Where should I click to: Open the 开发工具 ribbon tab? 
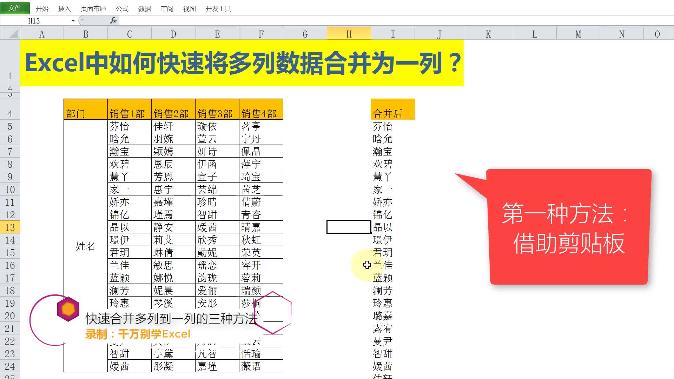[218, 9]
